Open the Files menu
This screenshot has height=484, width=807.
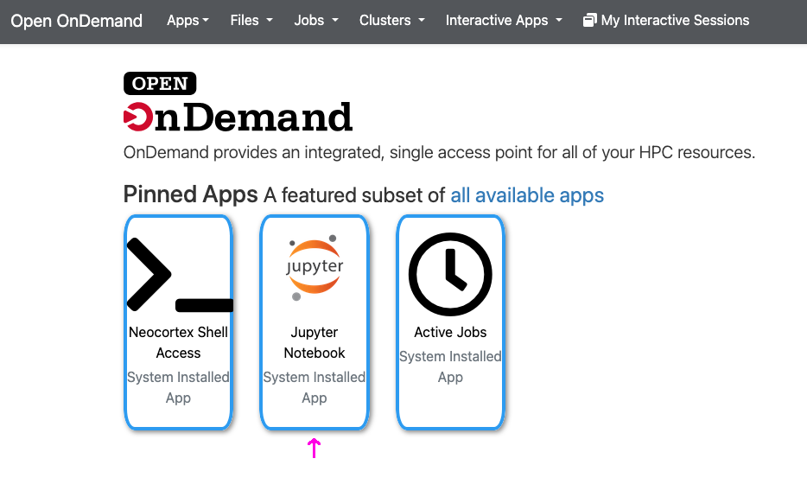pyautogui.click(x=251, y=20)
